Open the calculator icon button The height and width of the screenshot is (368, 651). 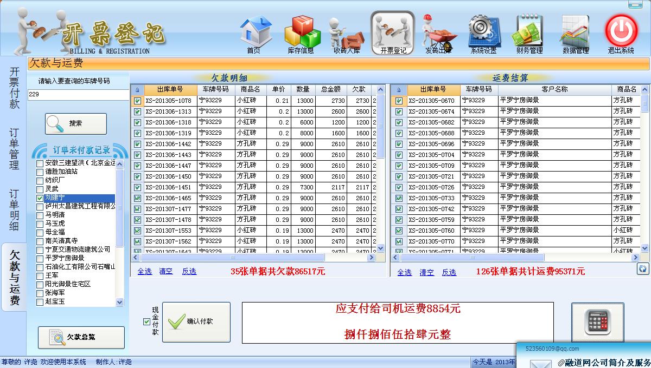tap(597, 322)
